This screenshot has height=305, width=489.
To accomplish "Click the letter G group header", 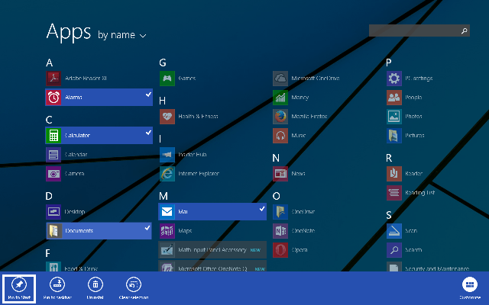I will coord(163,63).
